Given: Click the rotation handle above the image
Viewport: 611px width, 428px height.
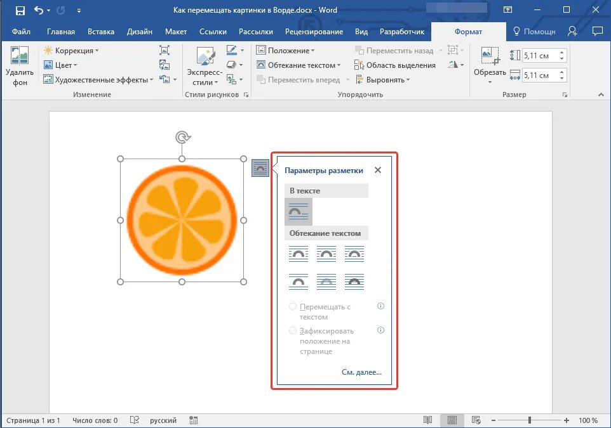Looking at the screenshot, I should point(182,138).
